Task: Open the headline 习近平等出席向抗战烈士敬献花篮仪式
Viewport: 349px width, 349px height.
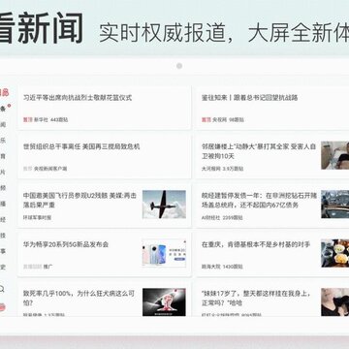Action: coord(78,98)
